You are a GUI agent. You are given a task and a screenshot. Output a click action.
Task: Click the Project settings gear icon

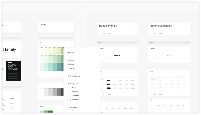coord(69,76)
